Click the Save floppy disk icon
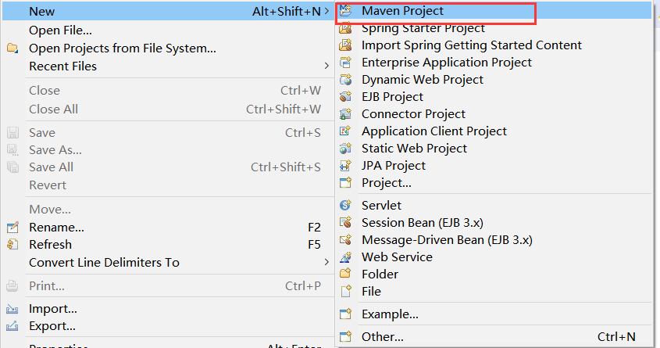The height and width of the screenshot is (348, 660). click(x=12, y=133)
